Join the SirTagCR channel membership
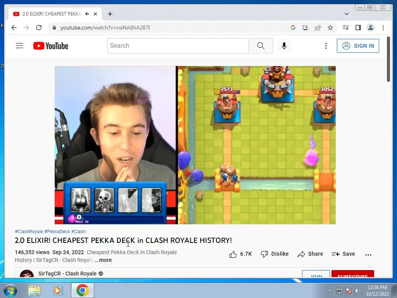The height and width of the screenshot is (298, 397). click(x=316, y=274)
